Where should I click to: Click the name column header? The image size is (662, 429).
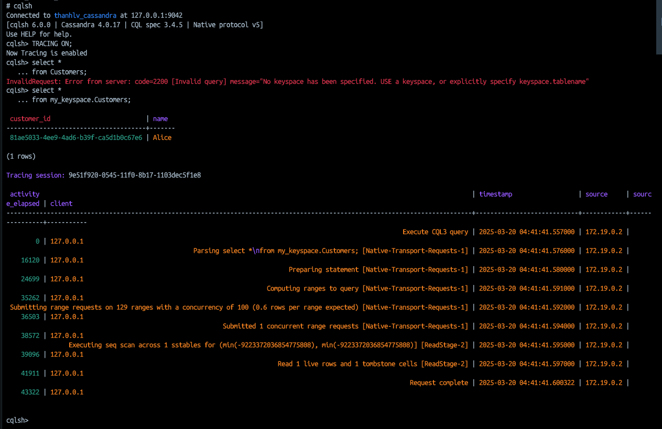[160, 119]
